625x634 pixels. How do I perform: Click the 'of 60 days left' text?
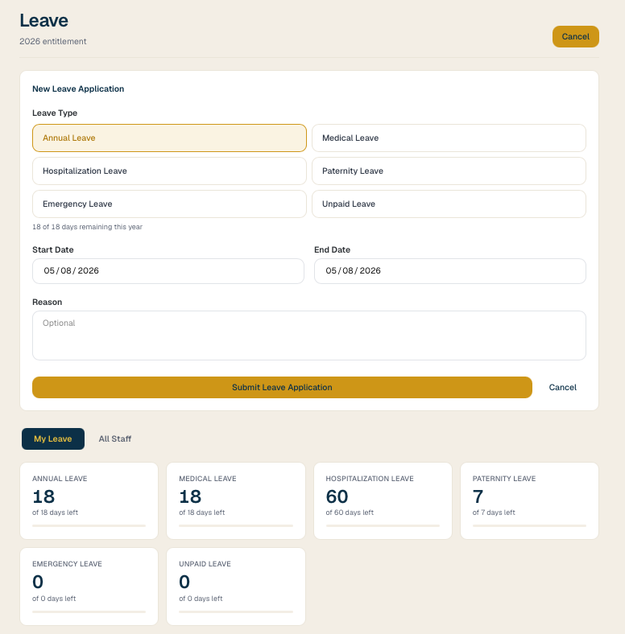pyautogui.click(x=350, y=513)
